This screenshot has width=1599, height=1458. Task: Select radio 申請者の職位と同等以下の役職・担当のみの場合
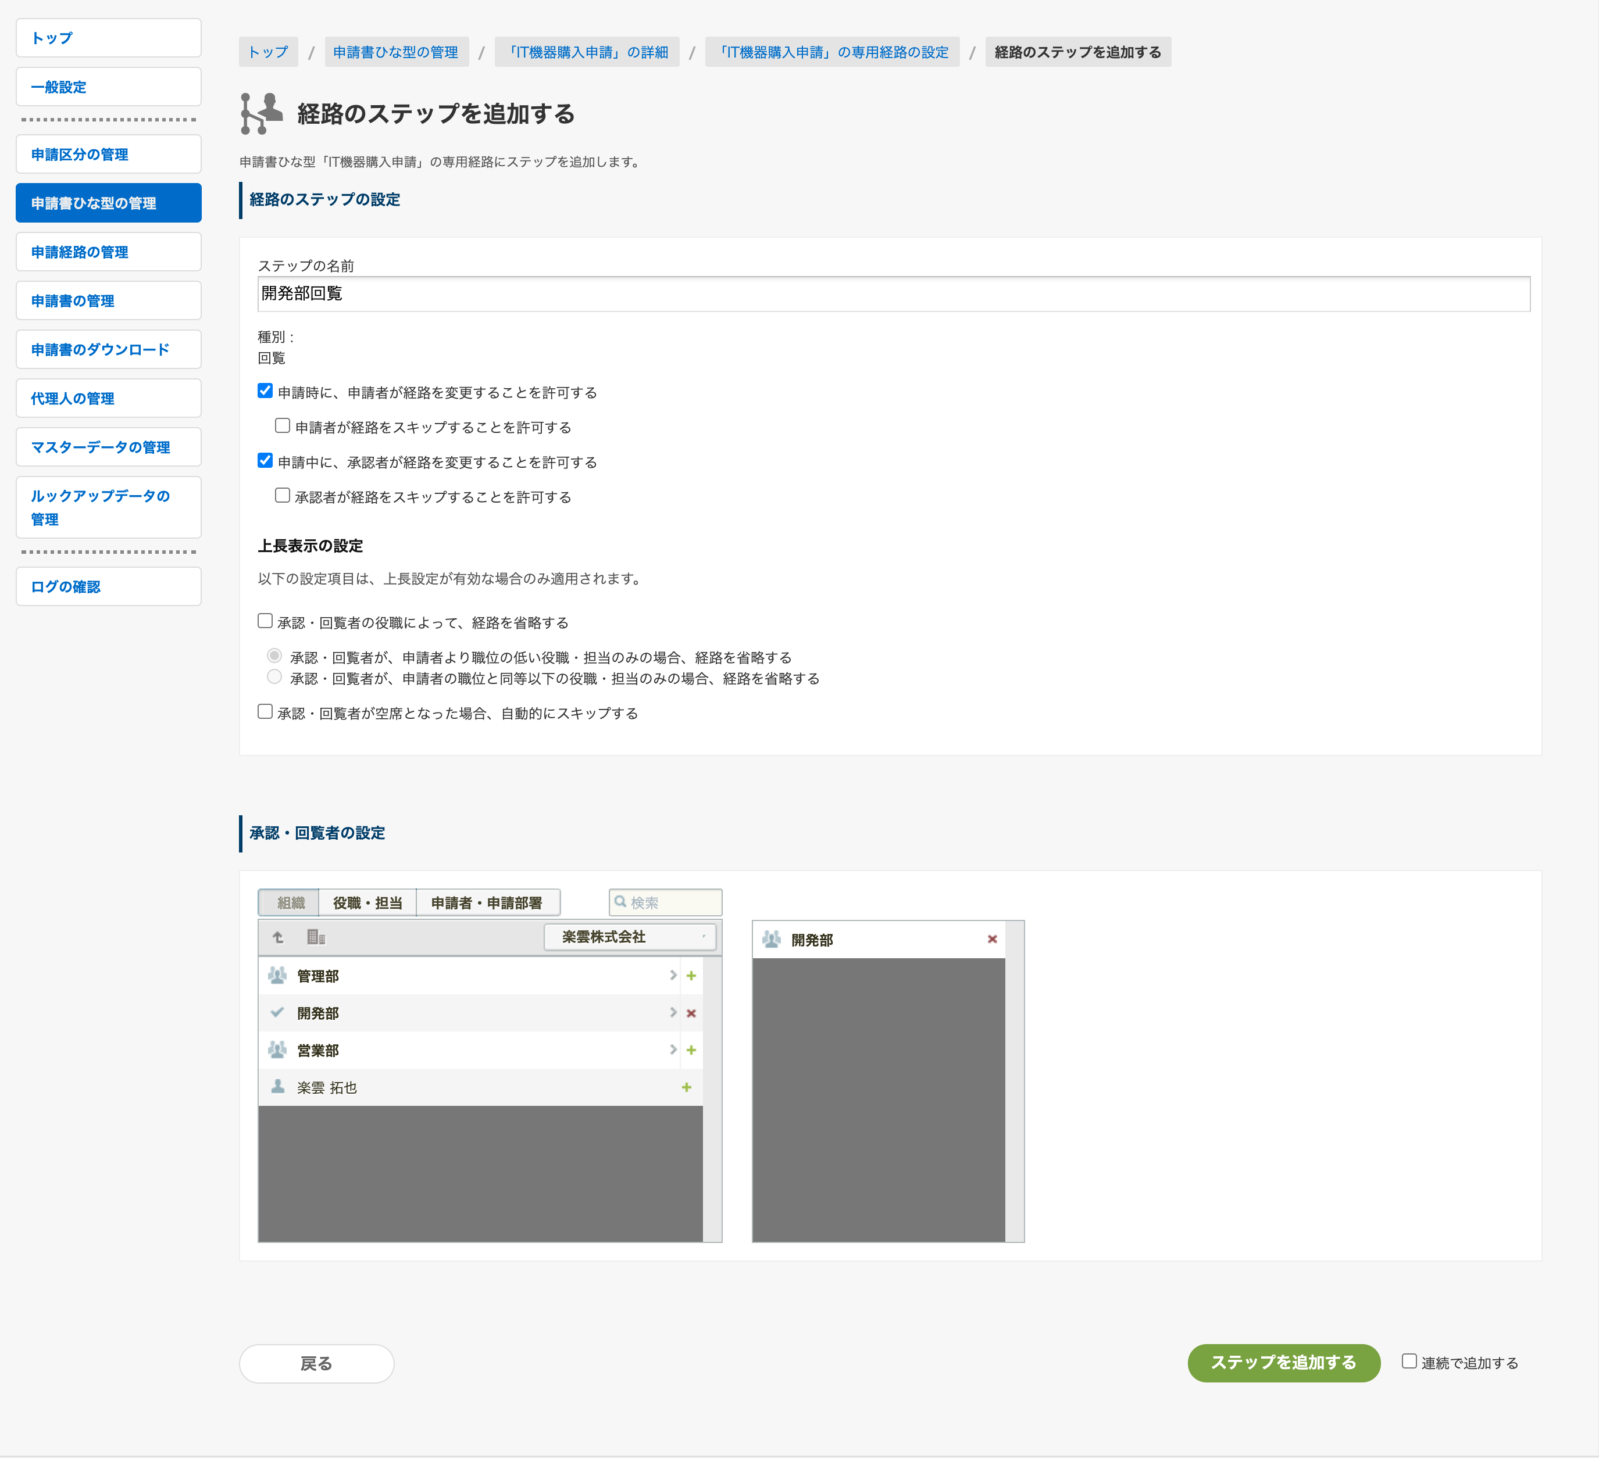pos(274,677)
